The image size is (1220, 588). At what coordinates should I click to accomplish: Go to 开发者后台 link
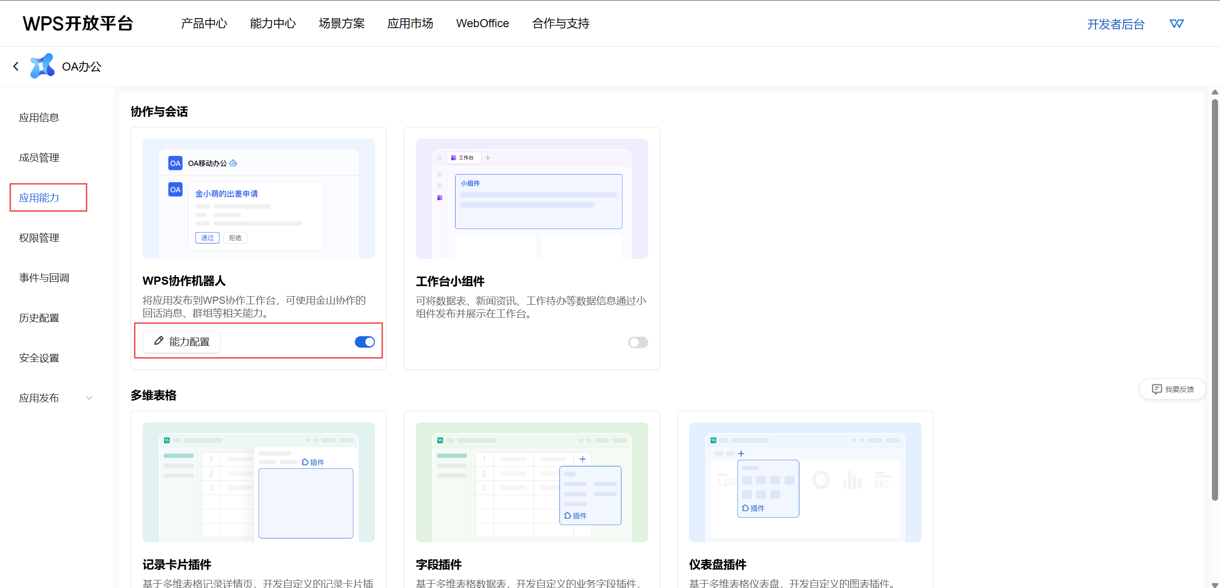[1116, 24]
